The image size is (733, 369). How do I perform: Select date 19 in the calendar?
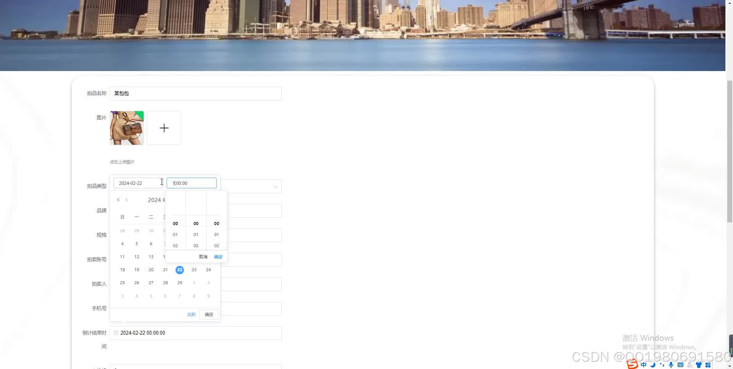[137, 270]
